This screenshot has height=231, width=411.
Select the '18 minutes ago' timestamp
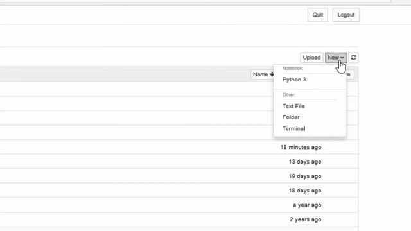click(301, 147)
